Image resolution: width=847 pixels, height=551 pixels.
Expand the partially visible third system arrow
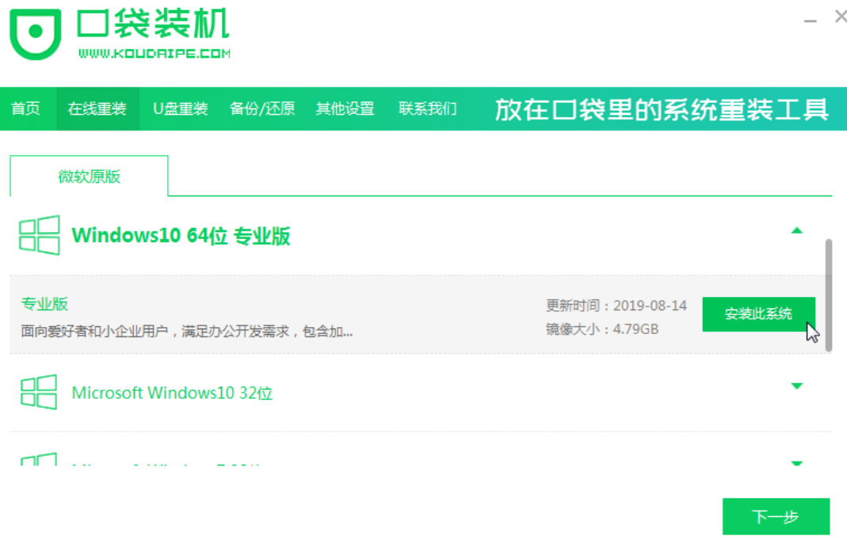(797, 463)
